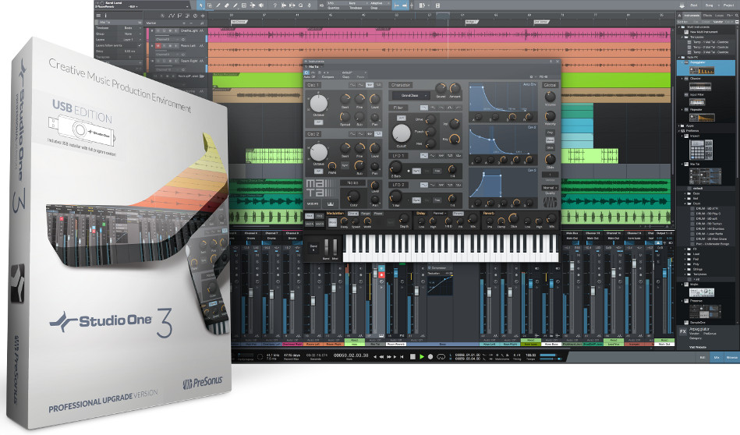Screen dimensions: 740x435
Task: Switch to the Instruments browser tab
Action: (x=692, y=16)
